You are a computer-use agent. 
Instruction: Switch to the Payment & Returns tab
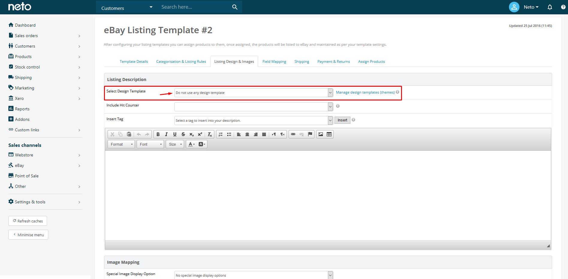[x=334, y=62]
